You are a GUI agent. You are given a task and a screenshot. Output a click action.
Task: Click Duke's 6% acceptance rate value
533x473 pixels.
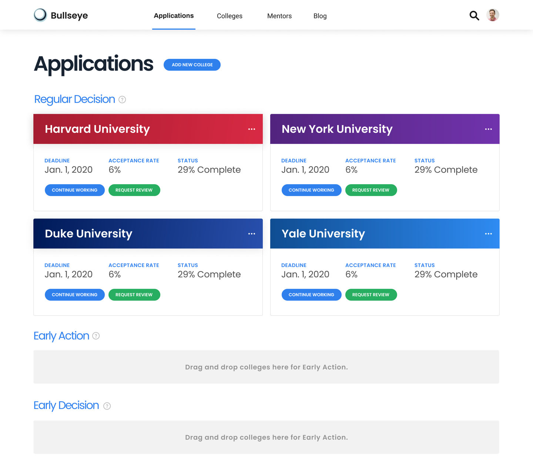[x=115, y=274]
